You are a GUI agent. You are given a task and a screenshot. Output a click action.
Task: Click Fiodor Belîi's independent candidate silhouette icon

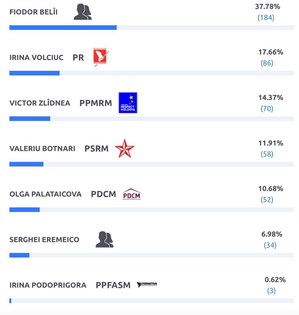click(83, 12)
